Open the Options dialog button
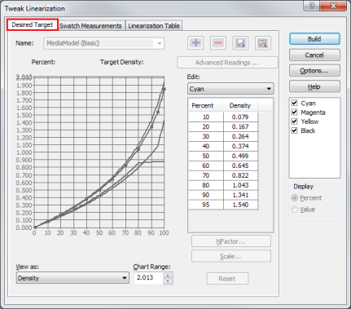Image resolution: width=351 pixels, height=309 pixels. click(314, 71)
